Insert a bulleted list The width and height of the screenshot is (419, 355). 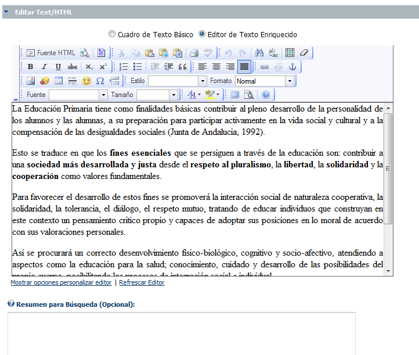(138, 67)
